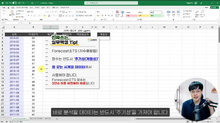
Task: Click the Decrease Indent icon
Action: coord(70,16)
